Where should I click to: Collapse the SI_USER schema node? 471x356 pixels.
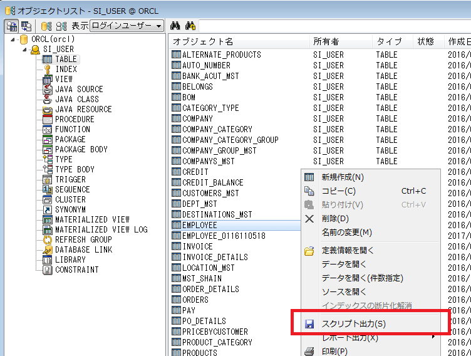pyautogui.click(x=24, y=50)
